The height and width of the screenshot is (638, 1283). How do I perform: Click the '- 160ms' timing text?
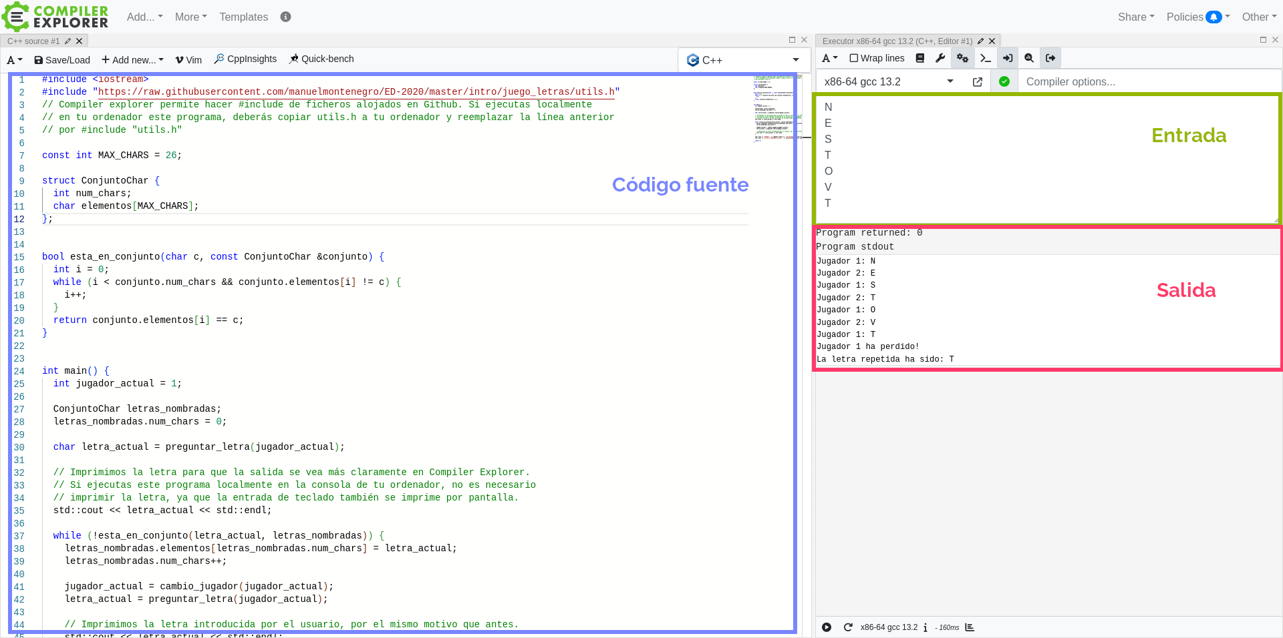pos(947,627)
